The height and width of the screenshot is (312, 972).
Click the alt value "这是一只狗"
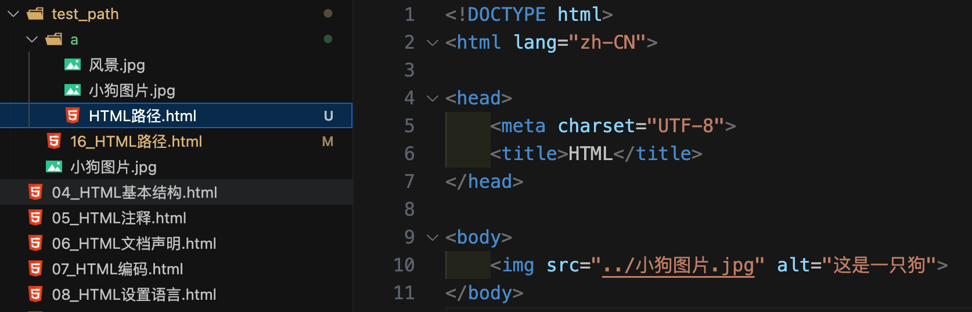[x=879, y=265]
